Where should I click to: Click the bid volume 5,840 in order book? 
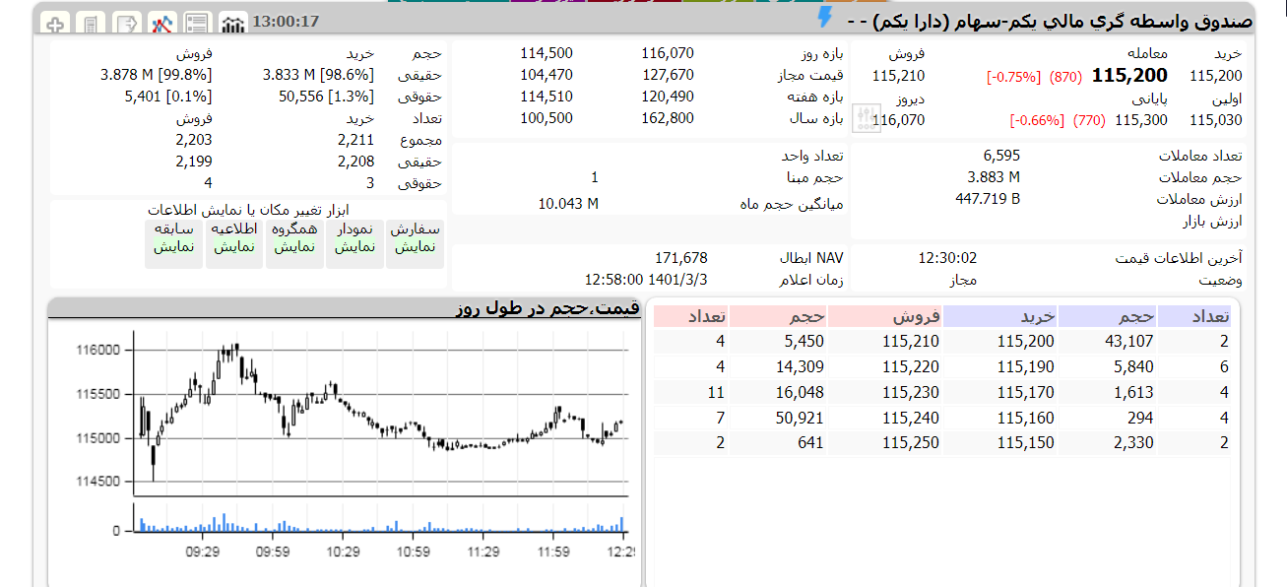pyautogui.click(x=1133, y=366)
